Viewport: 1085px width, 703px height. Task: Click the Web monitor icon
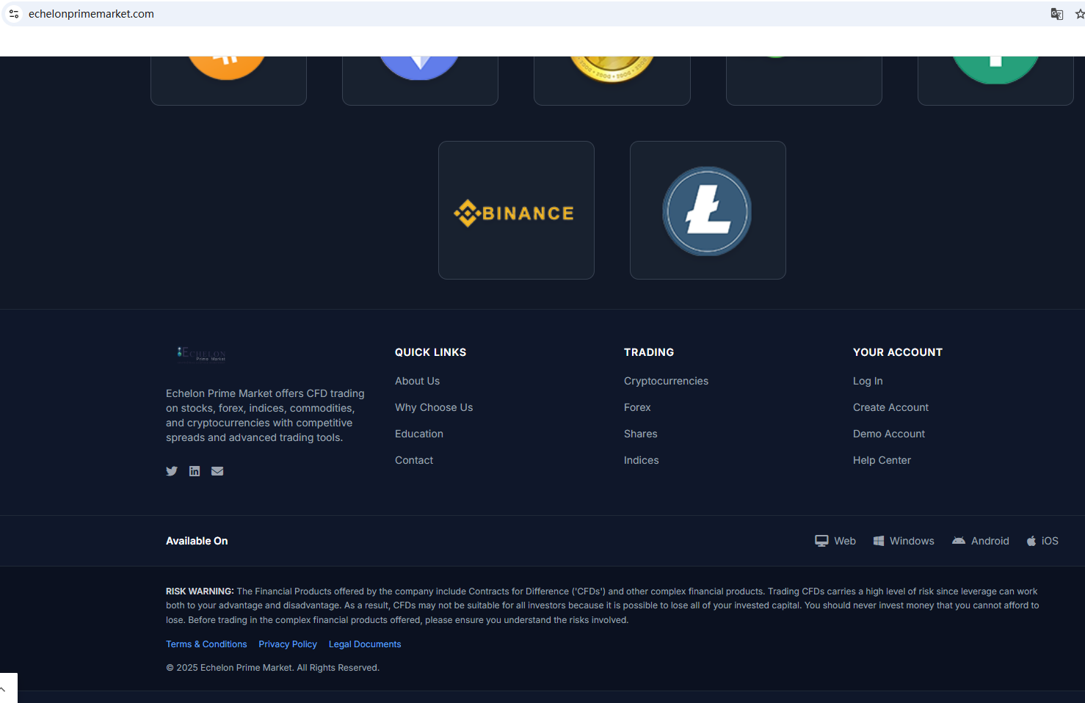point(821,541)
